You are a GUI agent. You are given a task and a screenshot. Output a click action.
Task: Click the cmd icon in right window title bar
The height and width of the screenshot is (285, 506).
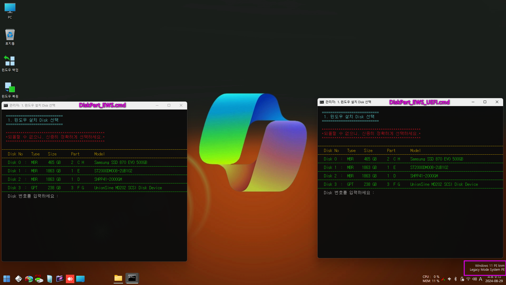point(322,102)
